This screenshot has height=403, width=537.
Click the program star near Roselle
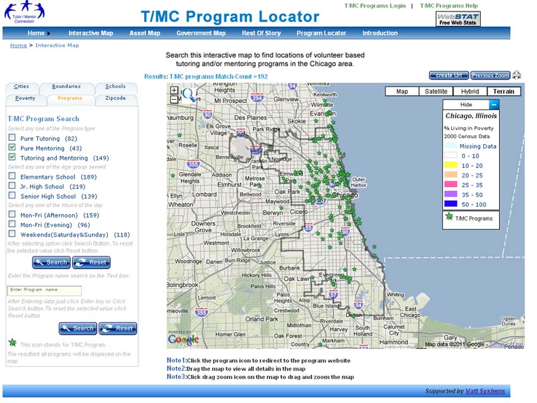click(179, 135)
